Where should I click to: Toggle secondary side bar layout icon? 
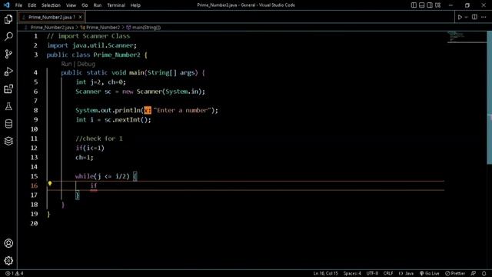click(x=430, y=5)
